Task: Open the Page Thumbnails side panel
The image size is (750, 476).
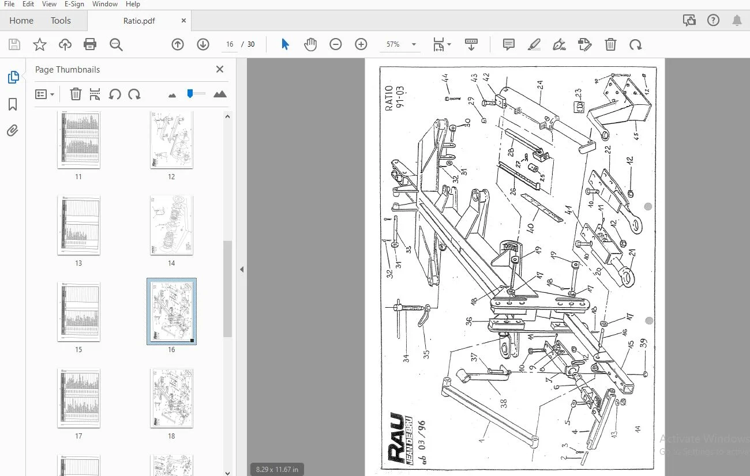Action: click(x=13, y=77)
